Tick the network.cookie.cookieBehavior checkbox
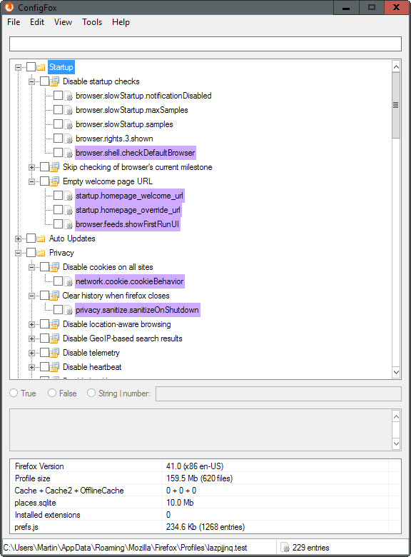The image size is (411, 557). pos(59,281)
